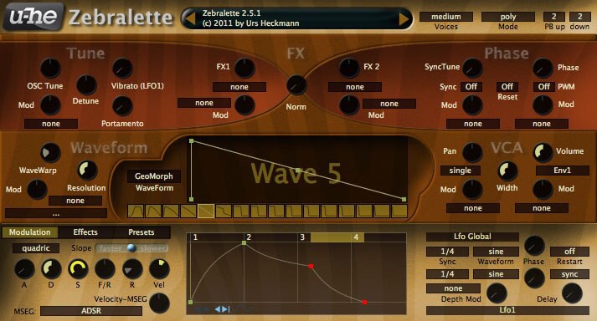Click the envelope Decay (D) knob
This screenshot has height=321, width=597.
coord(51,269)
